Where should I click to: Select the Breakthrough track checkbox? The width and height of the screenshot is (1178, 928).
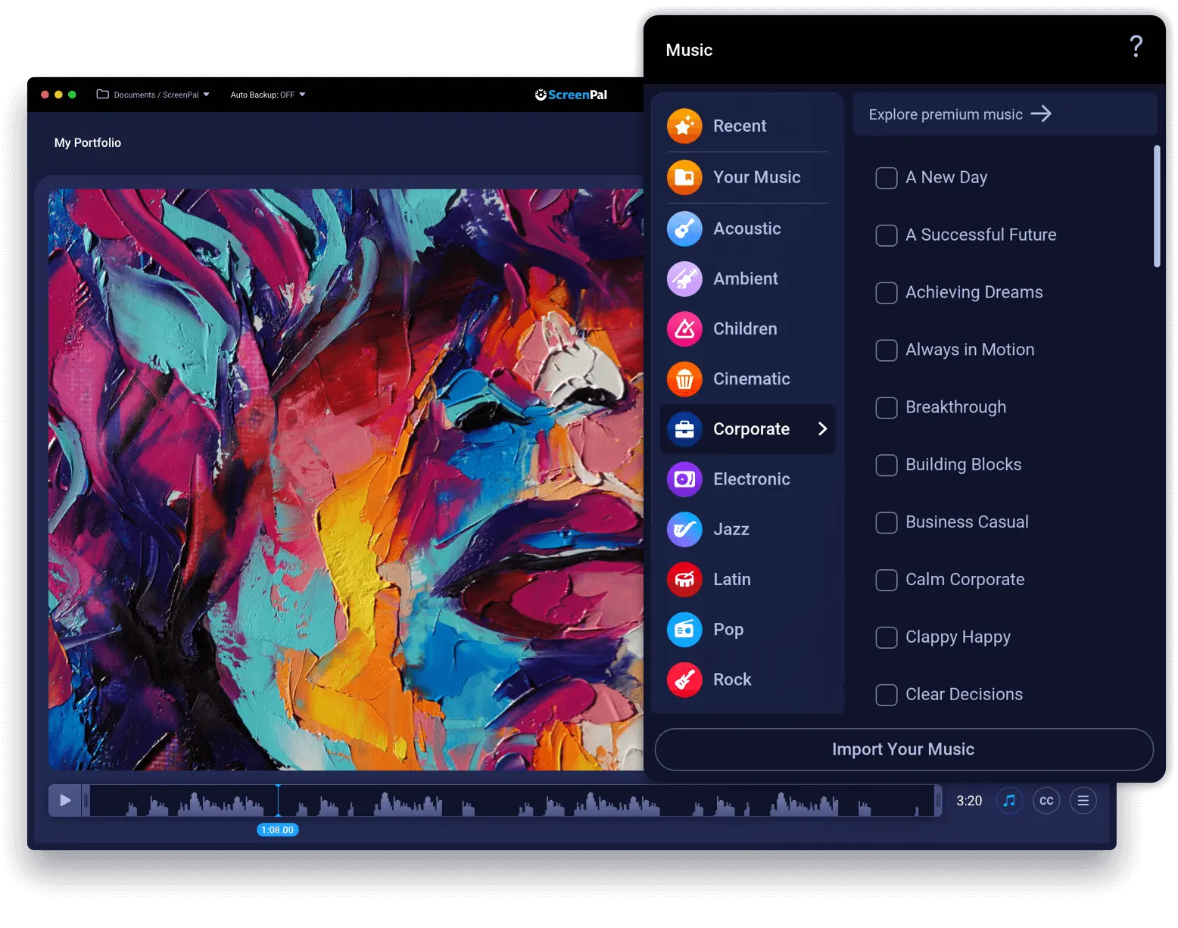tap(885, 407)
